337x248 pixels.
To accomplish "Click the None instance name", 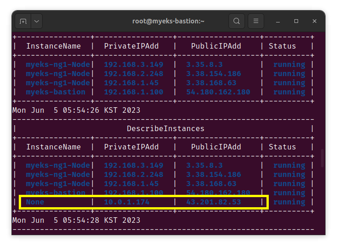I will [x=35, y=202].
